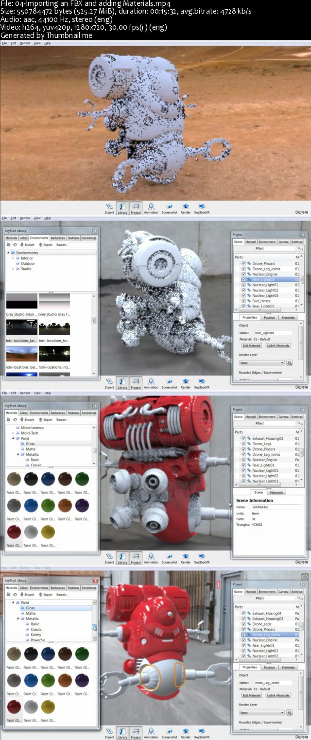This screenshot has width=311, height=740.
Task: Click Edit Material button for Drone_Leg_Joints
Action: tap(252, 695)
